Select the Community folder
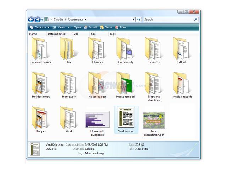The width and height of the screenshot is (227, 170). 126,51
